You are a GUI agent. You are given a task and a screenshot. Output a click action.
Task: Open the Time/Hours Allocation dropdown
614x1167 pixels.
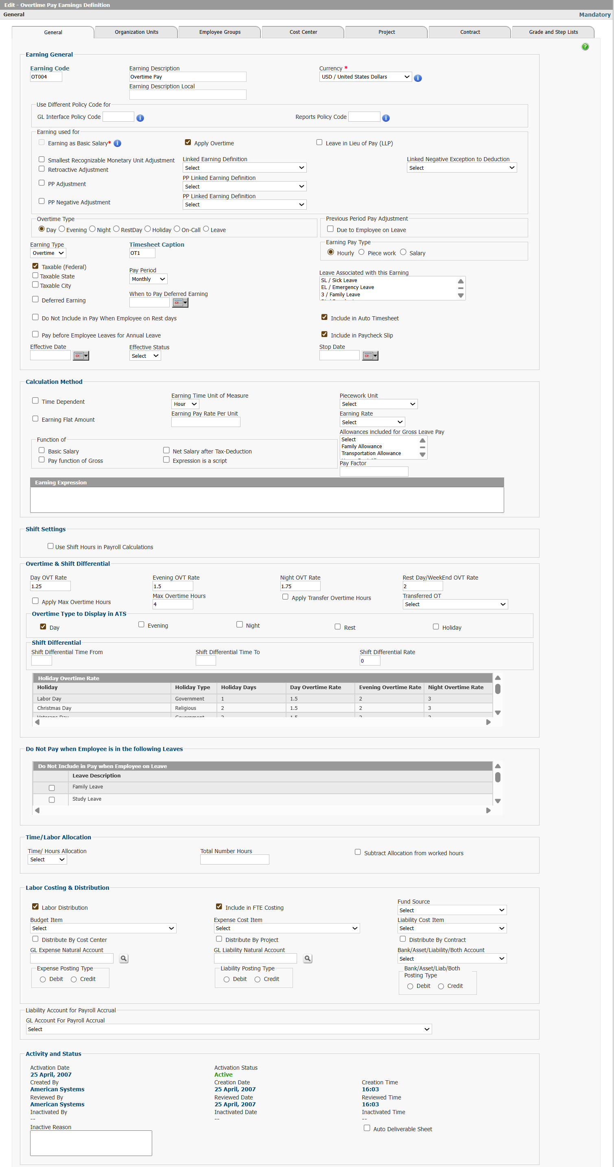47,859
